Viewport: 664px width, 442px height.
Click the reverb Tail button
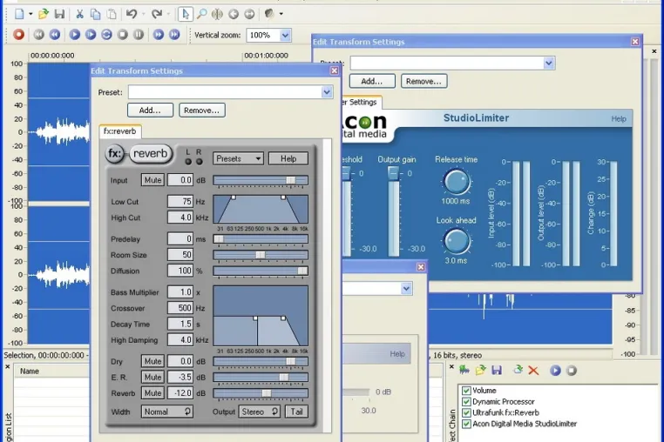tap(296, 412)
